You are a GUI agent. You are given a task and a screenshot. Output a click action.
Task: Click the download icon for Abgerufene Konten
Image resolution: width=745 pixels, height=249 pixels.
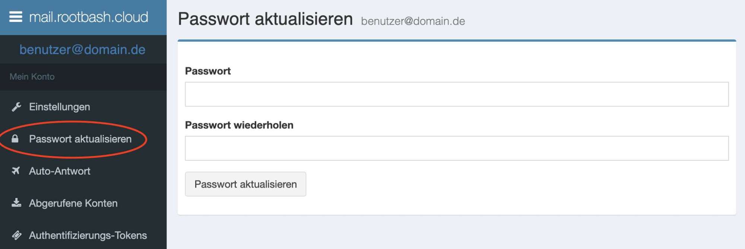click(16, 203)
